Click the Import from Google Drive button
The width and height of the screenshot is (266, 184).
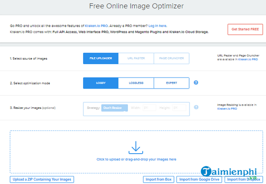(199, 179)
